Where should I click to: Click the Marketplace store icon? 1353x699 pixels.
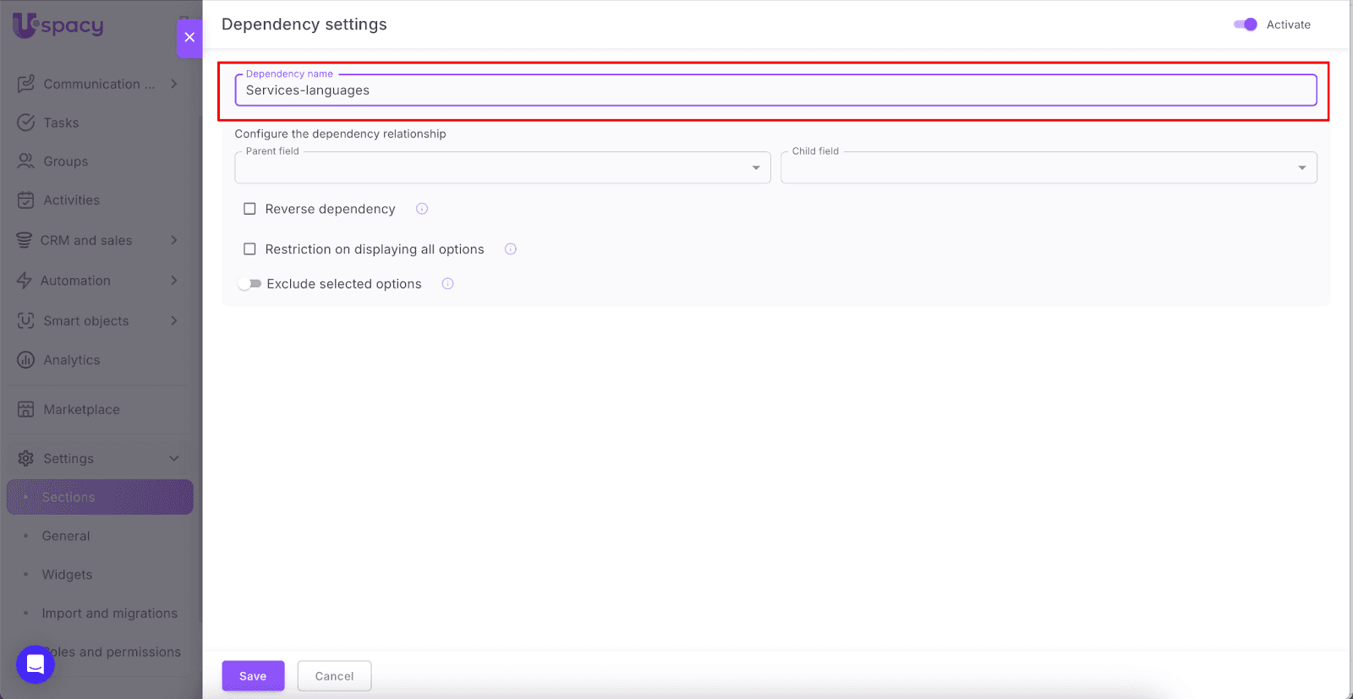pyautogui.click(x=26, y=410)
